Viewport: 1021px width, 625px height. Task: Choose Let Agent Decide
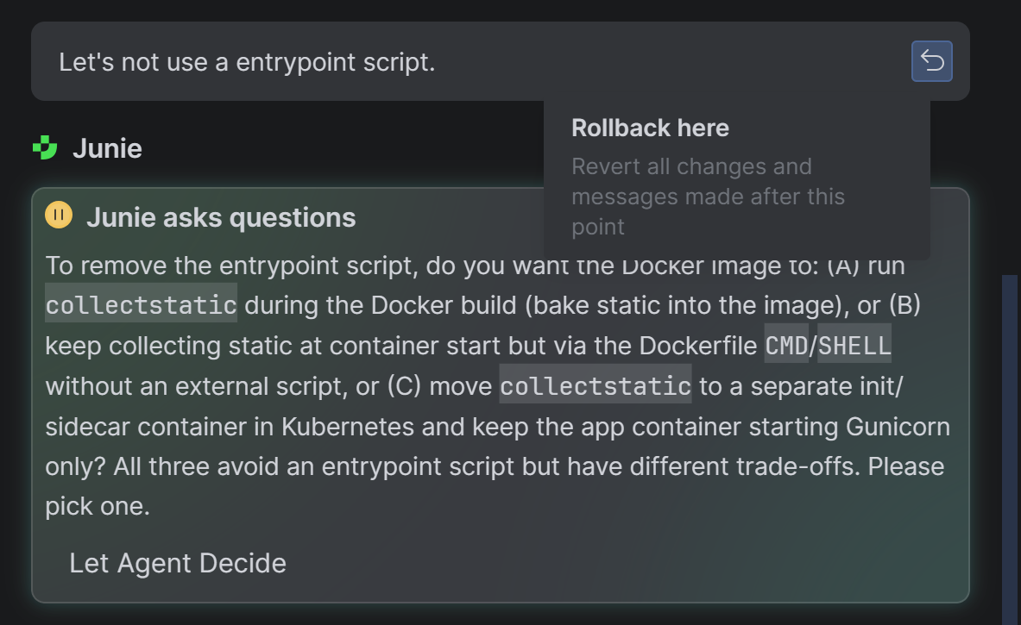coord(178,563)
